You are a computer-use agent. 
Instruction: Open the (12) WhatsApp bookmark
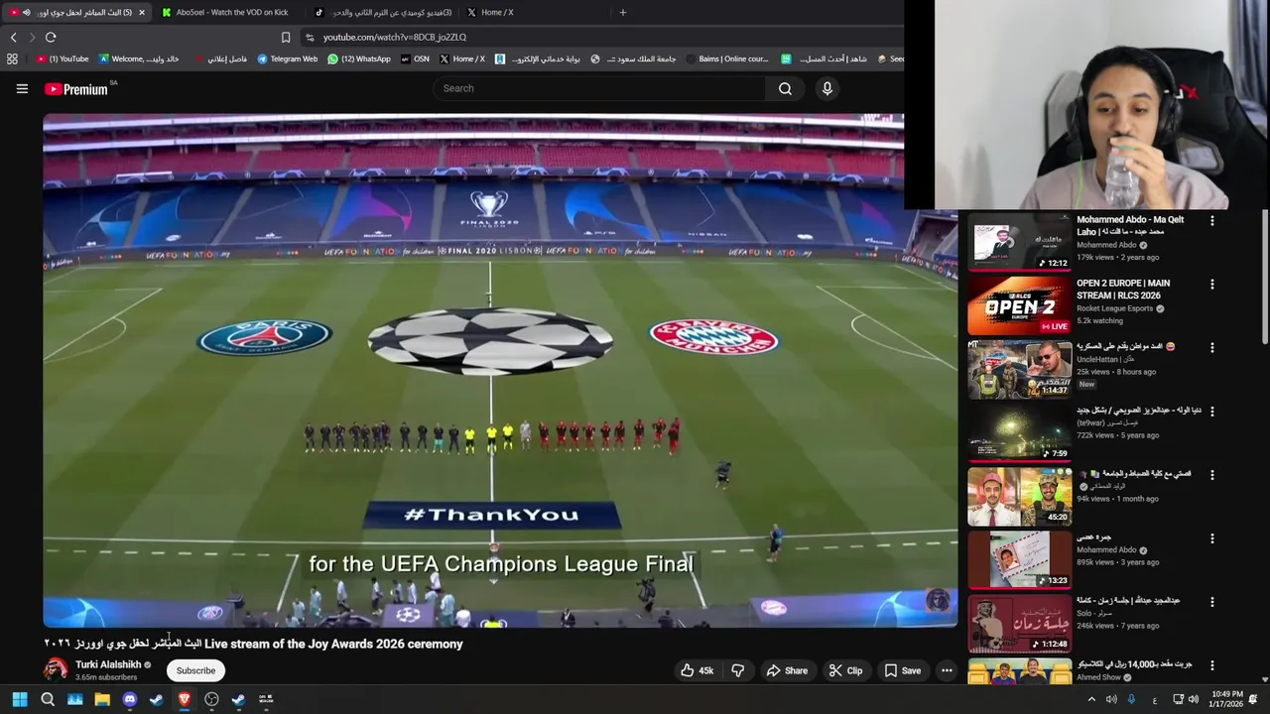tap(359, 59)
